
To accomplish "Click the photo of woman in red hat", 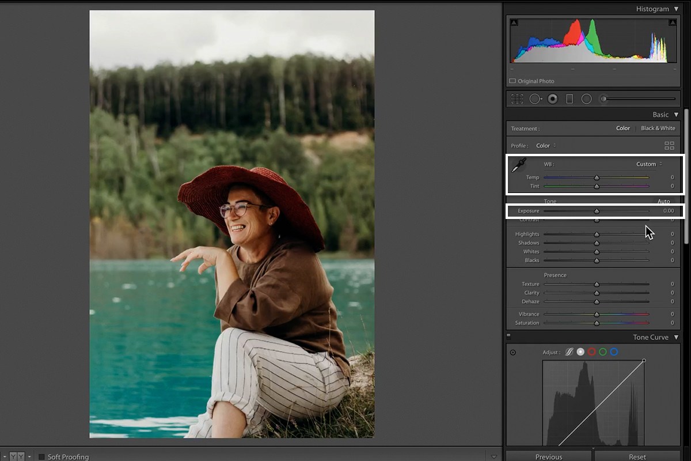I will 232,224.
